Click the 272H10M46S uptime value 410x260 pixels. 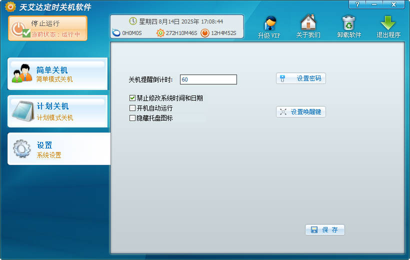(181, 33)
